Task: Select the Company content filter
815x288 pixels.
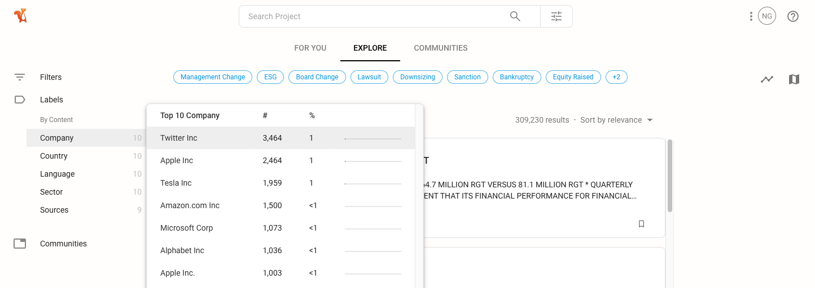Action: [86, 138]
